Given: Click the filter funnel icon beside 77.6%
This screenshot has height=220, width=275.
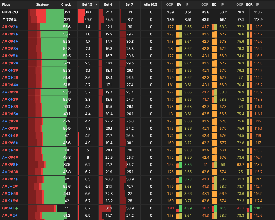Looking at the screenshot, I should 4,20.
